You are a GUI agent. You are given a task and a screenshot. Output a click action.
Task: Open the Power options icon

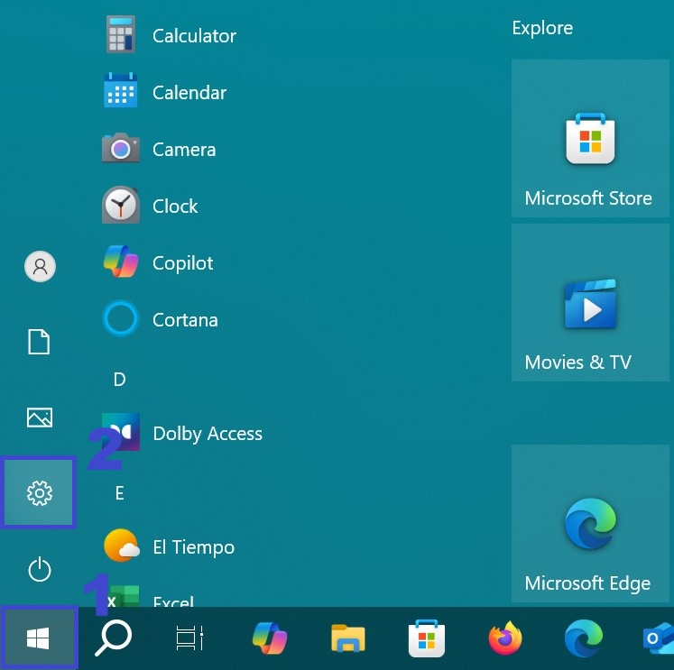coord(40,569)
